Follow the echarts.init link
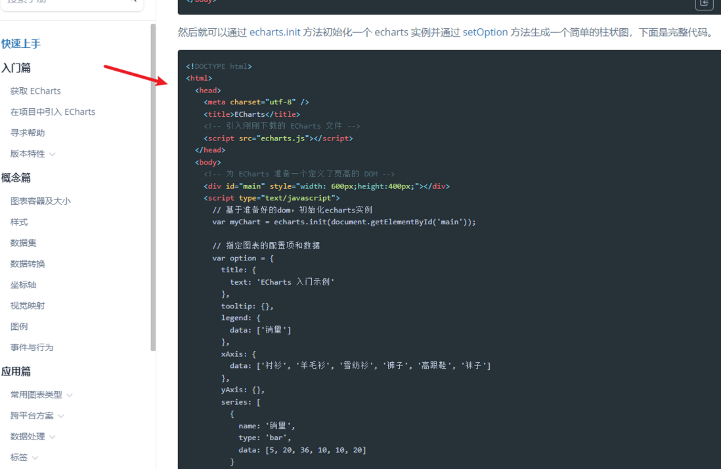 click(x=275, y=32)
